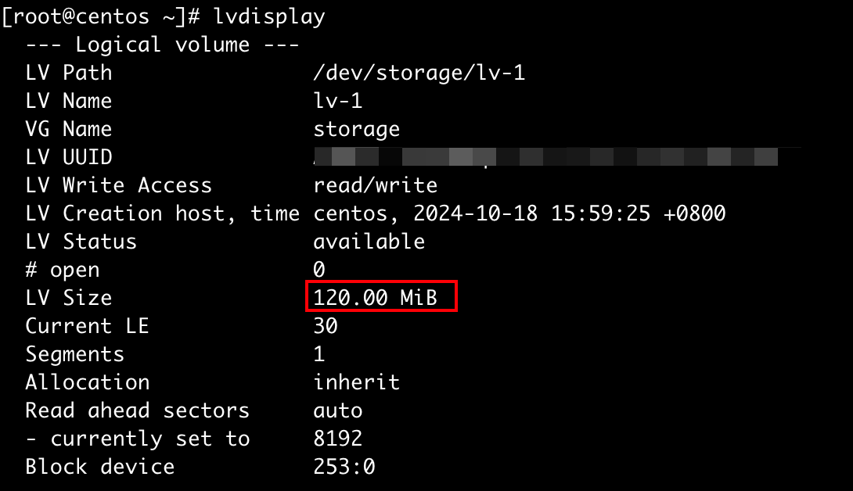Screen dimensions: 853x491
Task: Click the 8192 read ahead value
Action: [337, 439]
